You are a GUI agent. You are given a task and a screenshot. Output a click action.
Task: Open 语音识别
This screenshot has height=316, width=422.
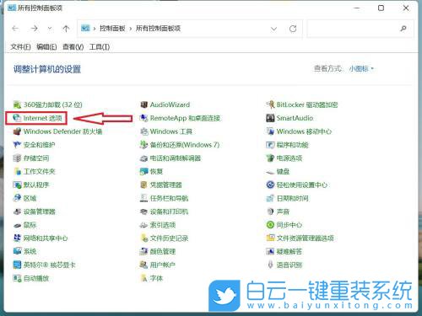[x=284, y=265]
